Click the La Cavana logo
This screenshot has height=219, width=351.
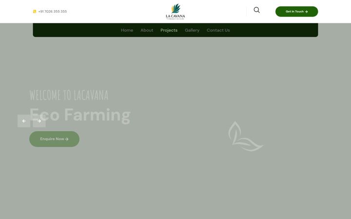pyautogui.click(x=175, y=12)
